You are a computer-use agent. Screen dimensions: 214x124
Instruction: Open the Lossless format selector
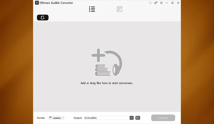coord(56,118)
